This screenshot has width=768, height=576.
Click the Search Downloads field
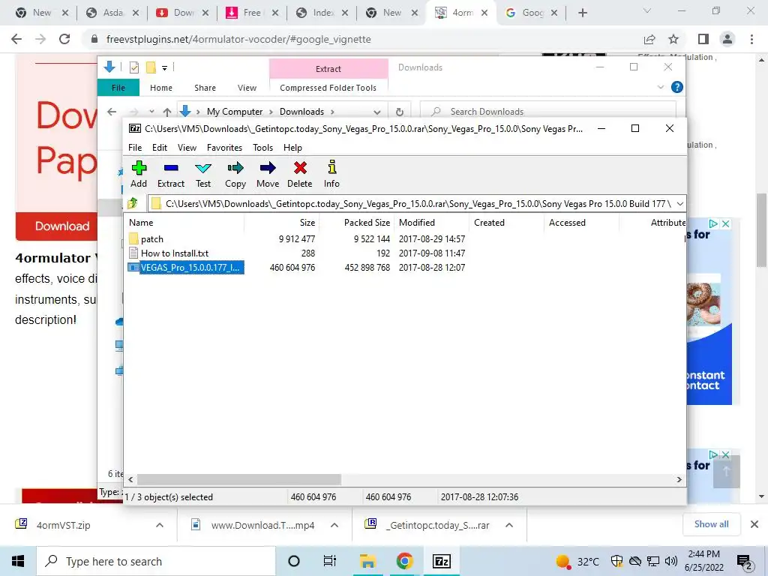(x=548, y=112)
